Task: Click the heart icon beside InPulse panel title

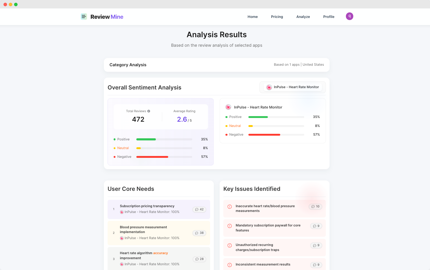Action: pyautogui.click(x=228, y=107)
